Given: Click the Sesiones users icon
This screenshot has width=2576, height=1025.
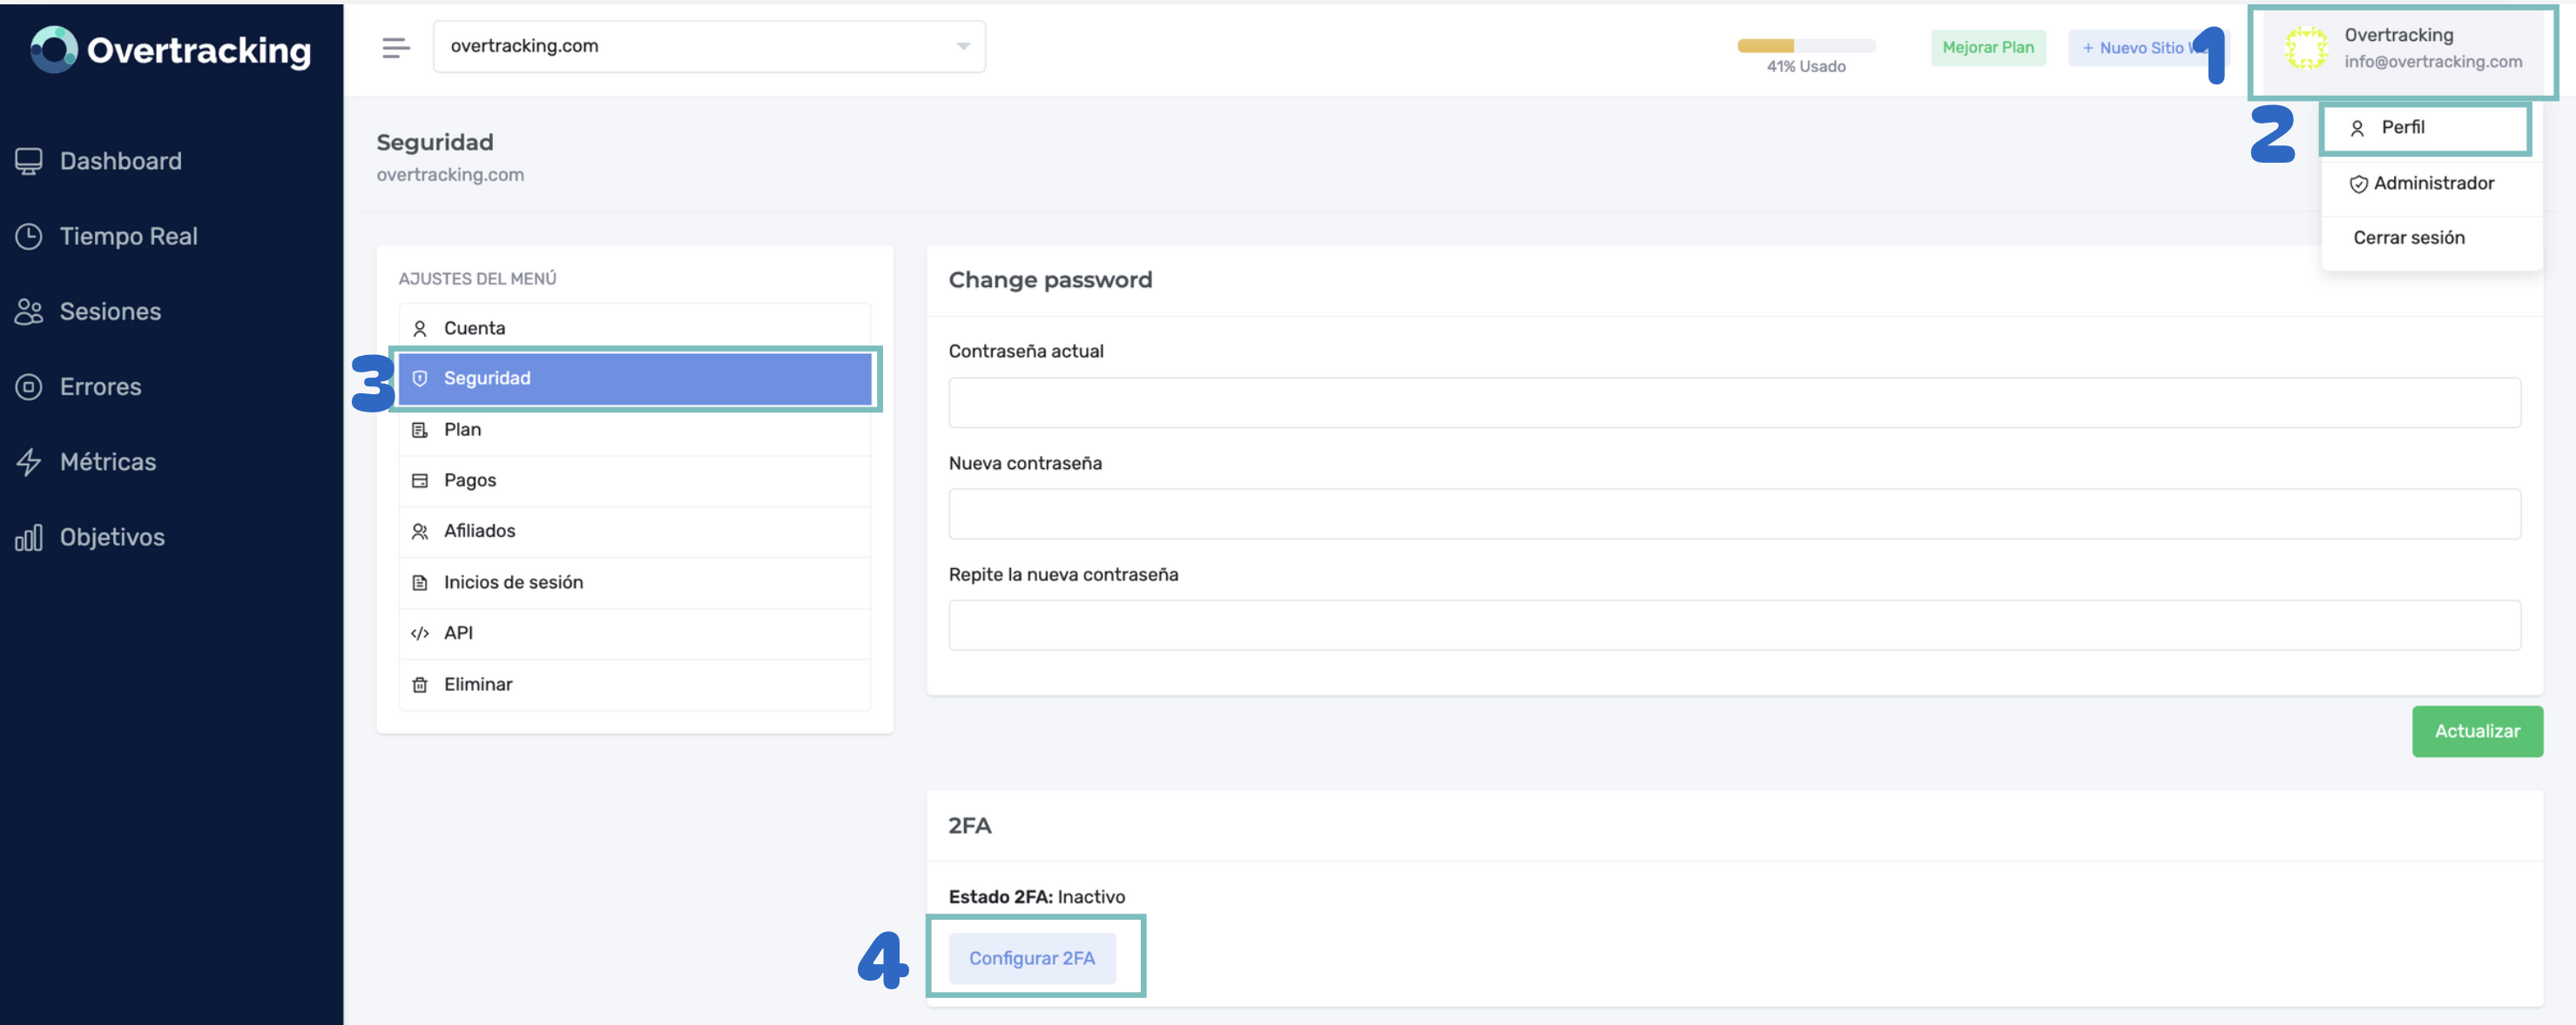Looking at the screenshot, I should pos(29,312).
